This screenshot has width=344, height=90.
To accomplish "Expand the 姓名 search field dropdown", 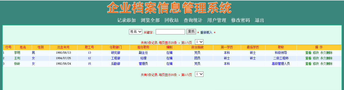I will [x=135, y=32].
